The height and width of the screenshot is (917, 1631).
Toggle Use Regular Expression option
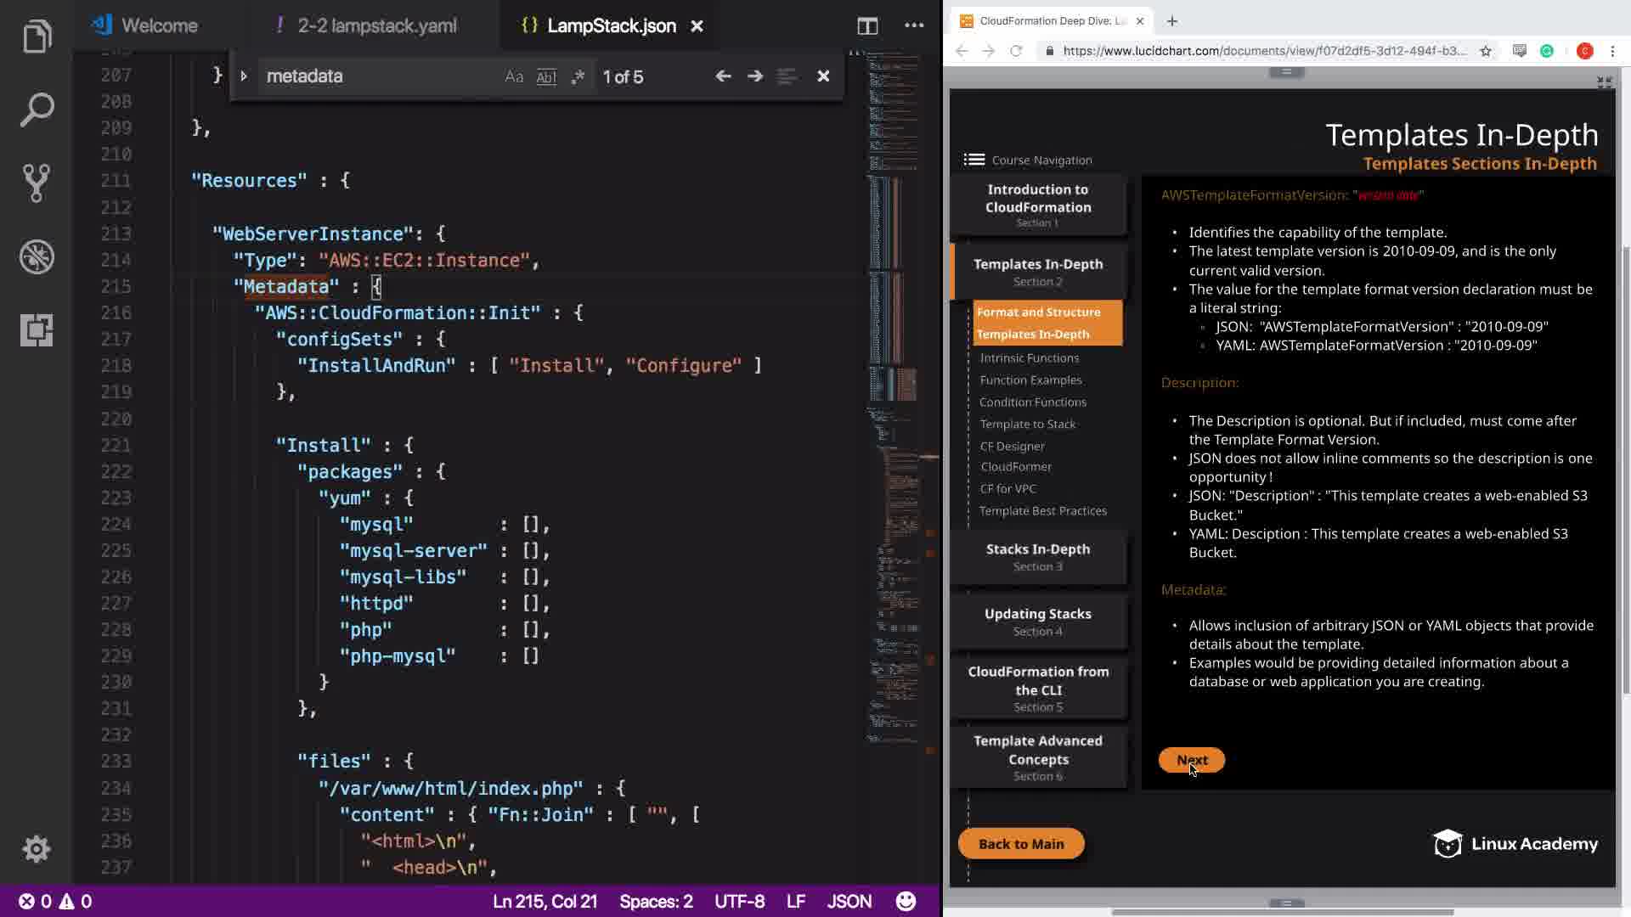tap(578, 76)
